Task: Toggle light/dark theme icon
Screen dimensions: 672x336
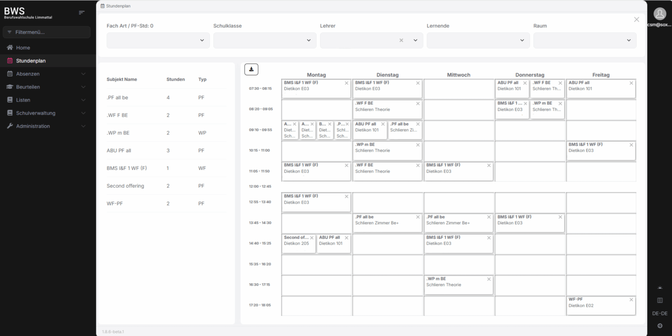Action: click(x=660, y=287)
